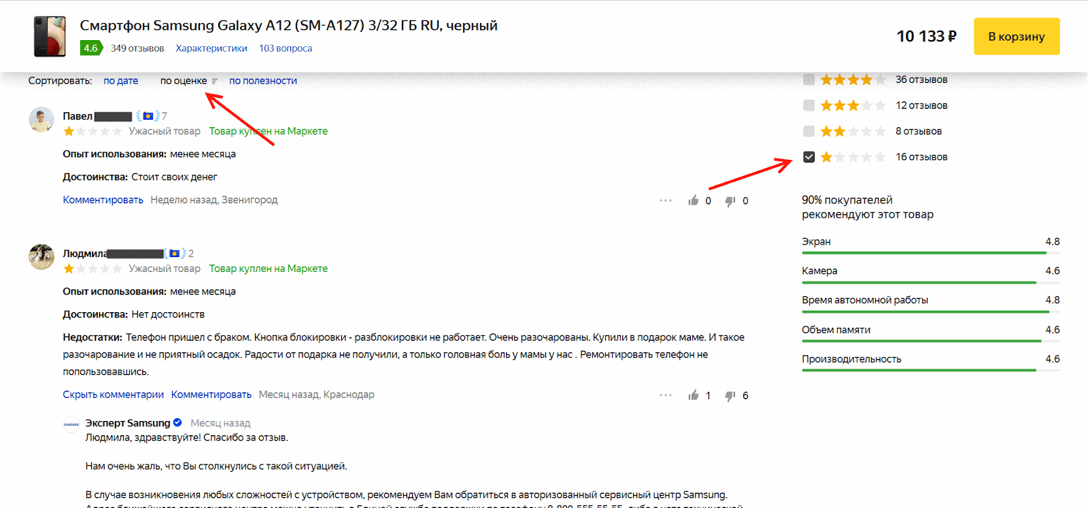Check the four-star filter with 36 отзывов

pyautogui.click(x=809, y=80)
